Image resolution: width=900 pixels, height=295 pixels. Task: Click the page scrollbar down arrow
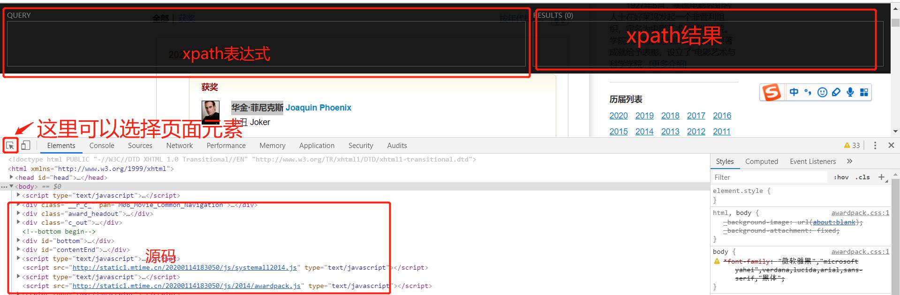895,132
